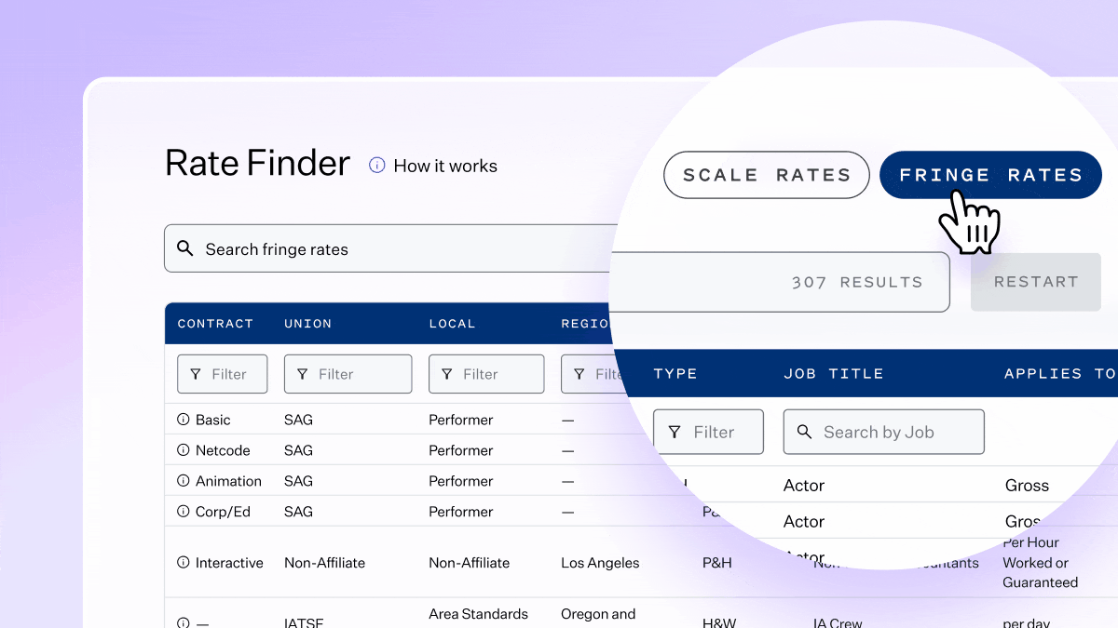1118x628 pixels.
Task: Click the info icon beside Basic contract
Action: 183,419
